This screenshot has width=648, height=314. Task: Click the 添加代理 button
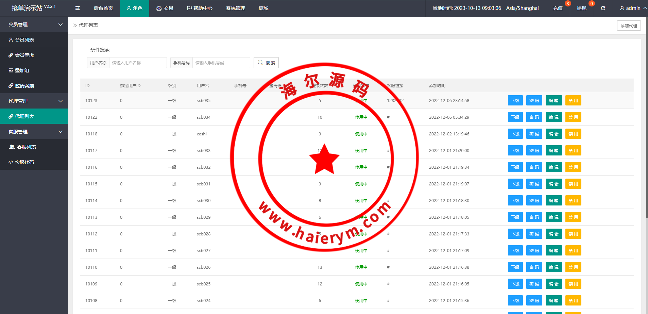[x=629, y=26]
